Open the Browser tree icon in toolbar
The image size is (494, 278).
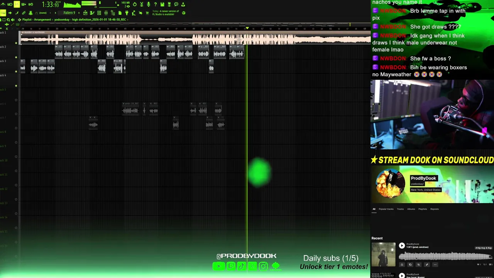(113, 13)
